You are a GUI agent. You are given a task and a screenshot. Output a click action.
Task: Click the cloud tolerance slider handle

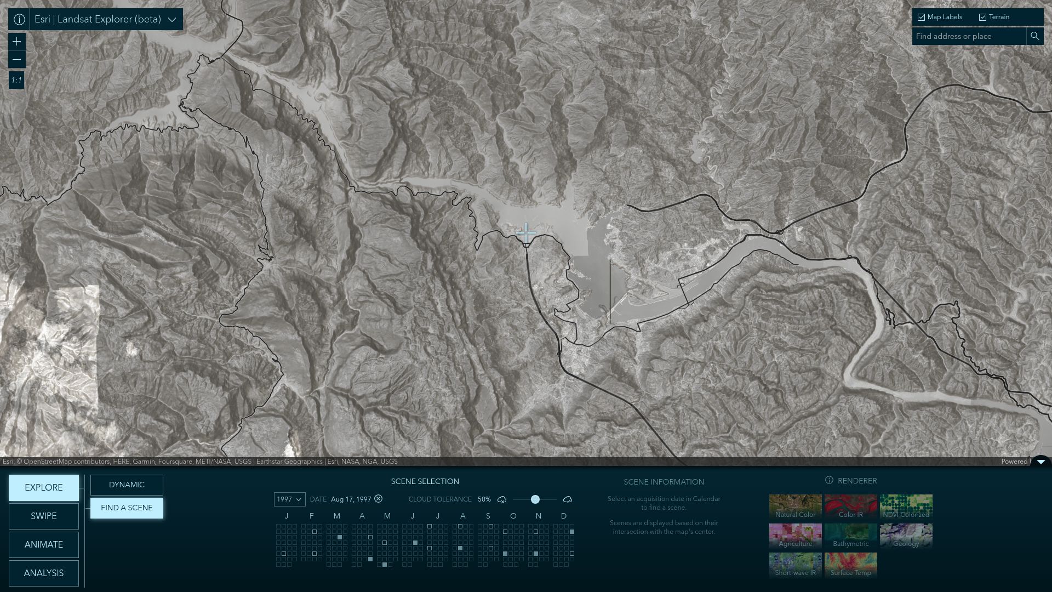click(x=535, y=499)
